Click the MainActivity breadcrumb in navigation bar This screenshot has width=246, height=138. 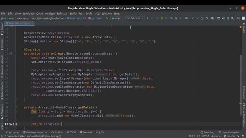[x=76, y=18]
